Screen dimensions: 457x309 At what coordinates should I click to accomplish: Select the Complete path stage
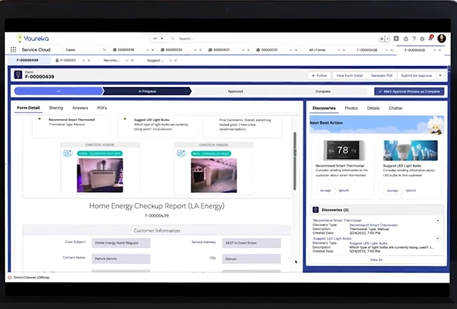point(323,91)
